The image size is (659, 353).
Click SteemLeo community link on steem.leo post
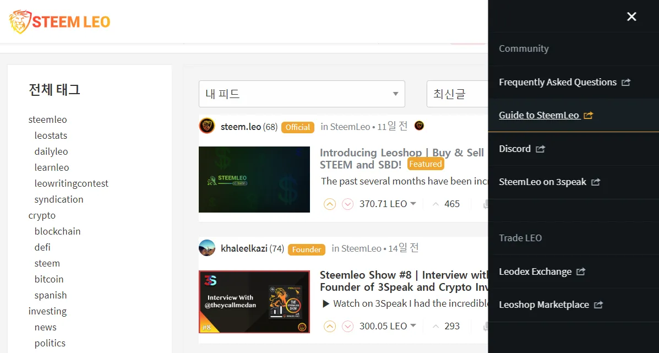(x=350, y=127)
